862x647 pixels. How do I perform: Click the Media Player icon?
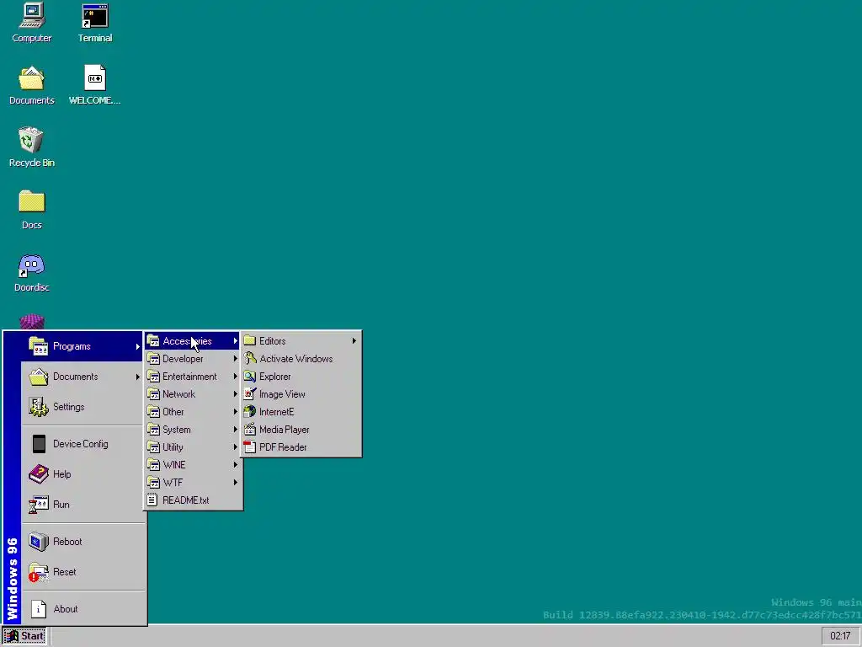point(250,429)
